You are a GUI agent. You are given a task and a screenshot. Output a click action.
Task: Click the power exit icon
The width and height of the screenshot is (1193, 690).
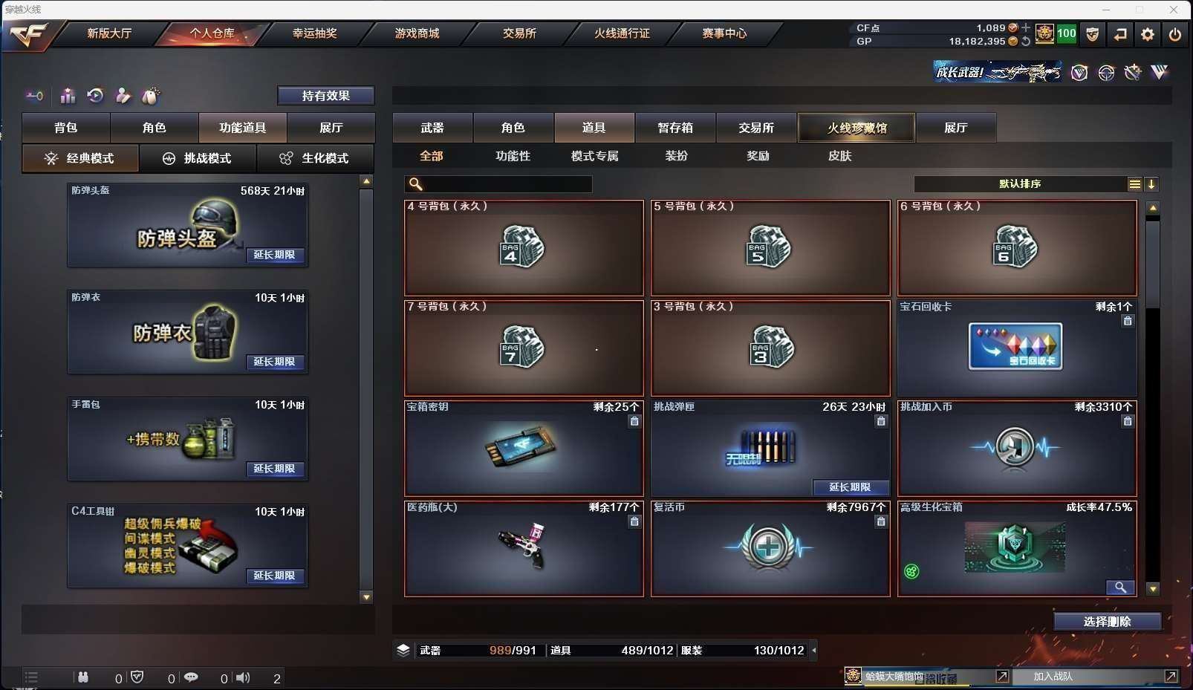coord(1174,34)
